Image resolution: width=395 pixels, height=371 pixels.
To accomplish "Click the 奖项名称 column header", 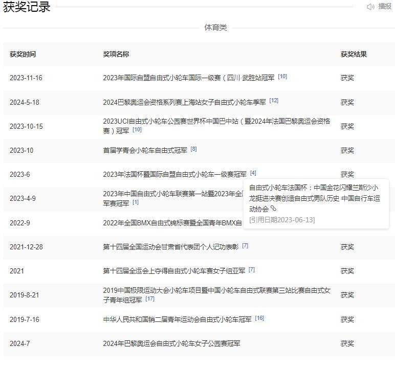I will (116, 54).
